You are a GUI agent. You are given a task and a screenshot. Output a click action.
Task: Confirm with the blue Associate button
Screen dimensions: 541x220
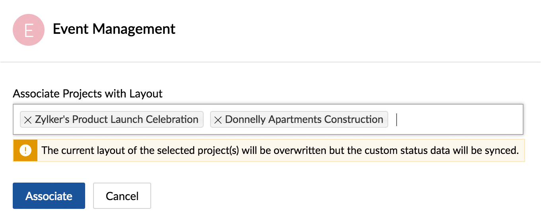click(49, 196)
